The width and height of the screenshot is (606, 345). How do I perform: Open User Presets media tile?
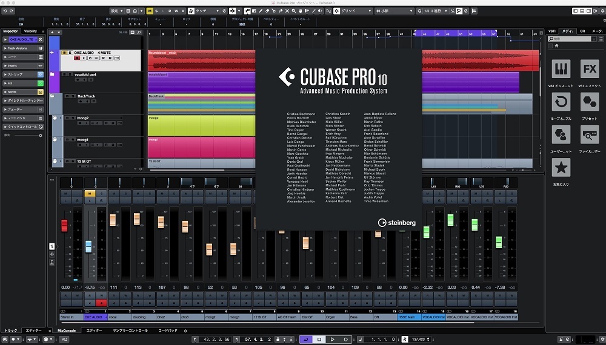click(x=561, y=135)
